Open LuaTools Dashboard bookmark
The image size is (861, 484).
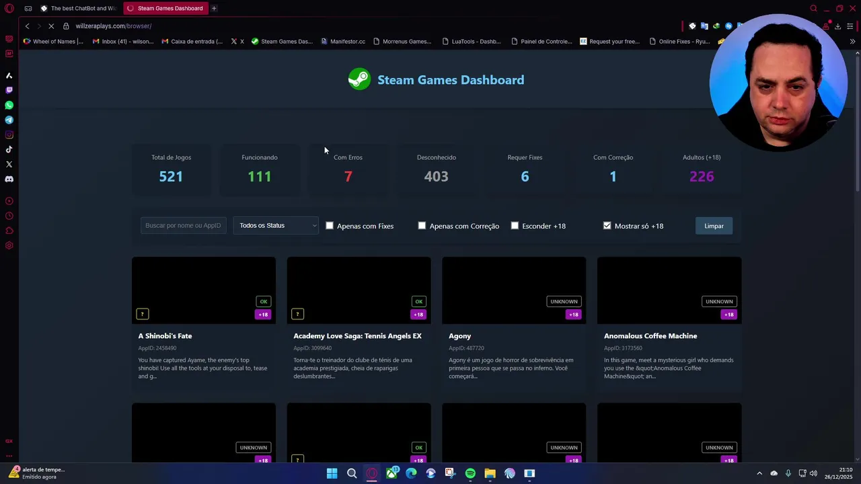472,41
